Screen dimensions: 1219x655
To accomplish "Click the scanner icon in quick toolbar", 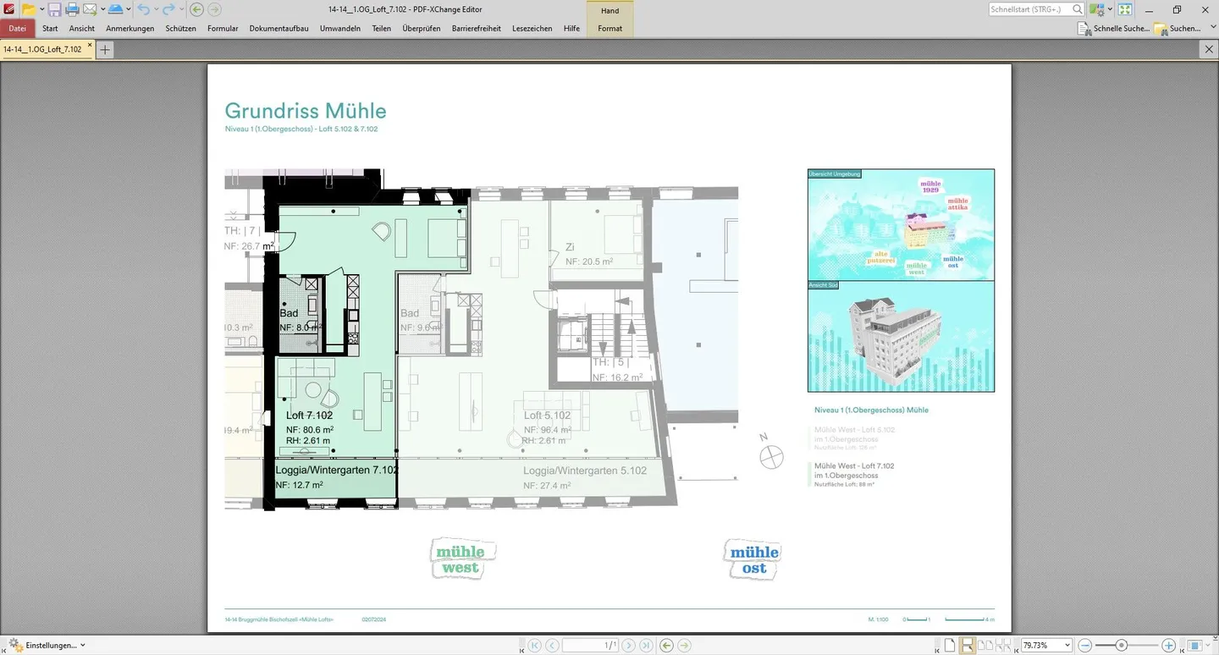I will point(115,9).
